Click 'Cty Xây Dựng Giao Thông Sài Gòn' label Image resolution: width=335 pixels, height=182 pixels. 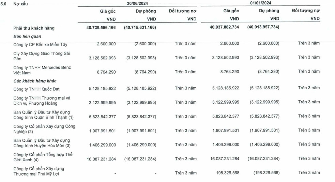(x=42, y=56)
